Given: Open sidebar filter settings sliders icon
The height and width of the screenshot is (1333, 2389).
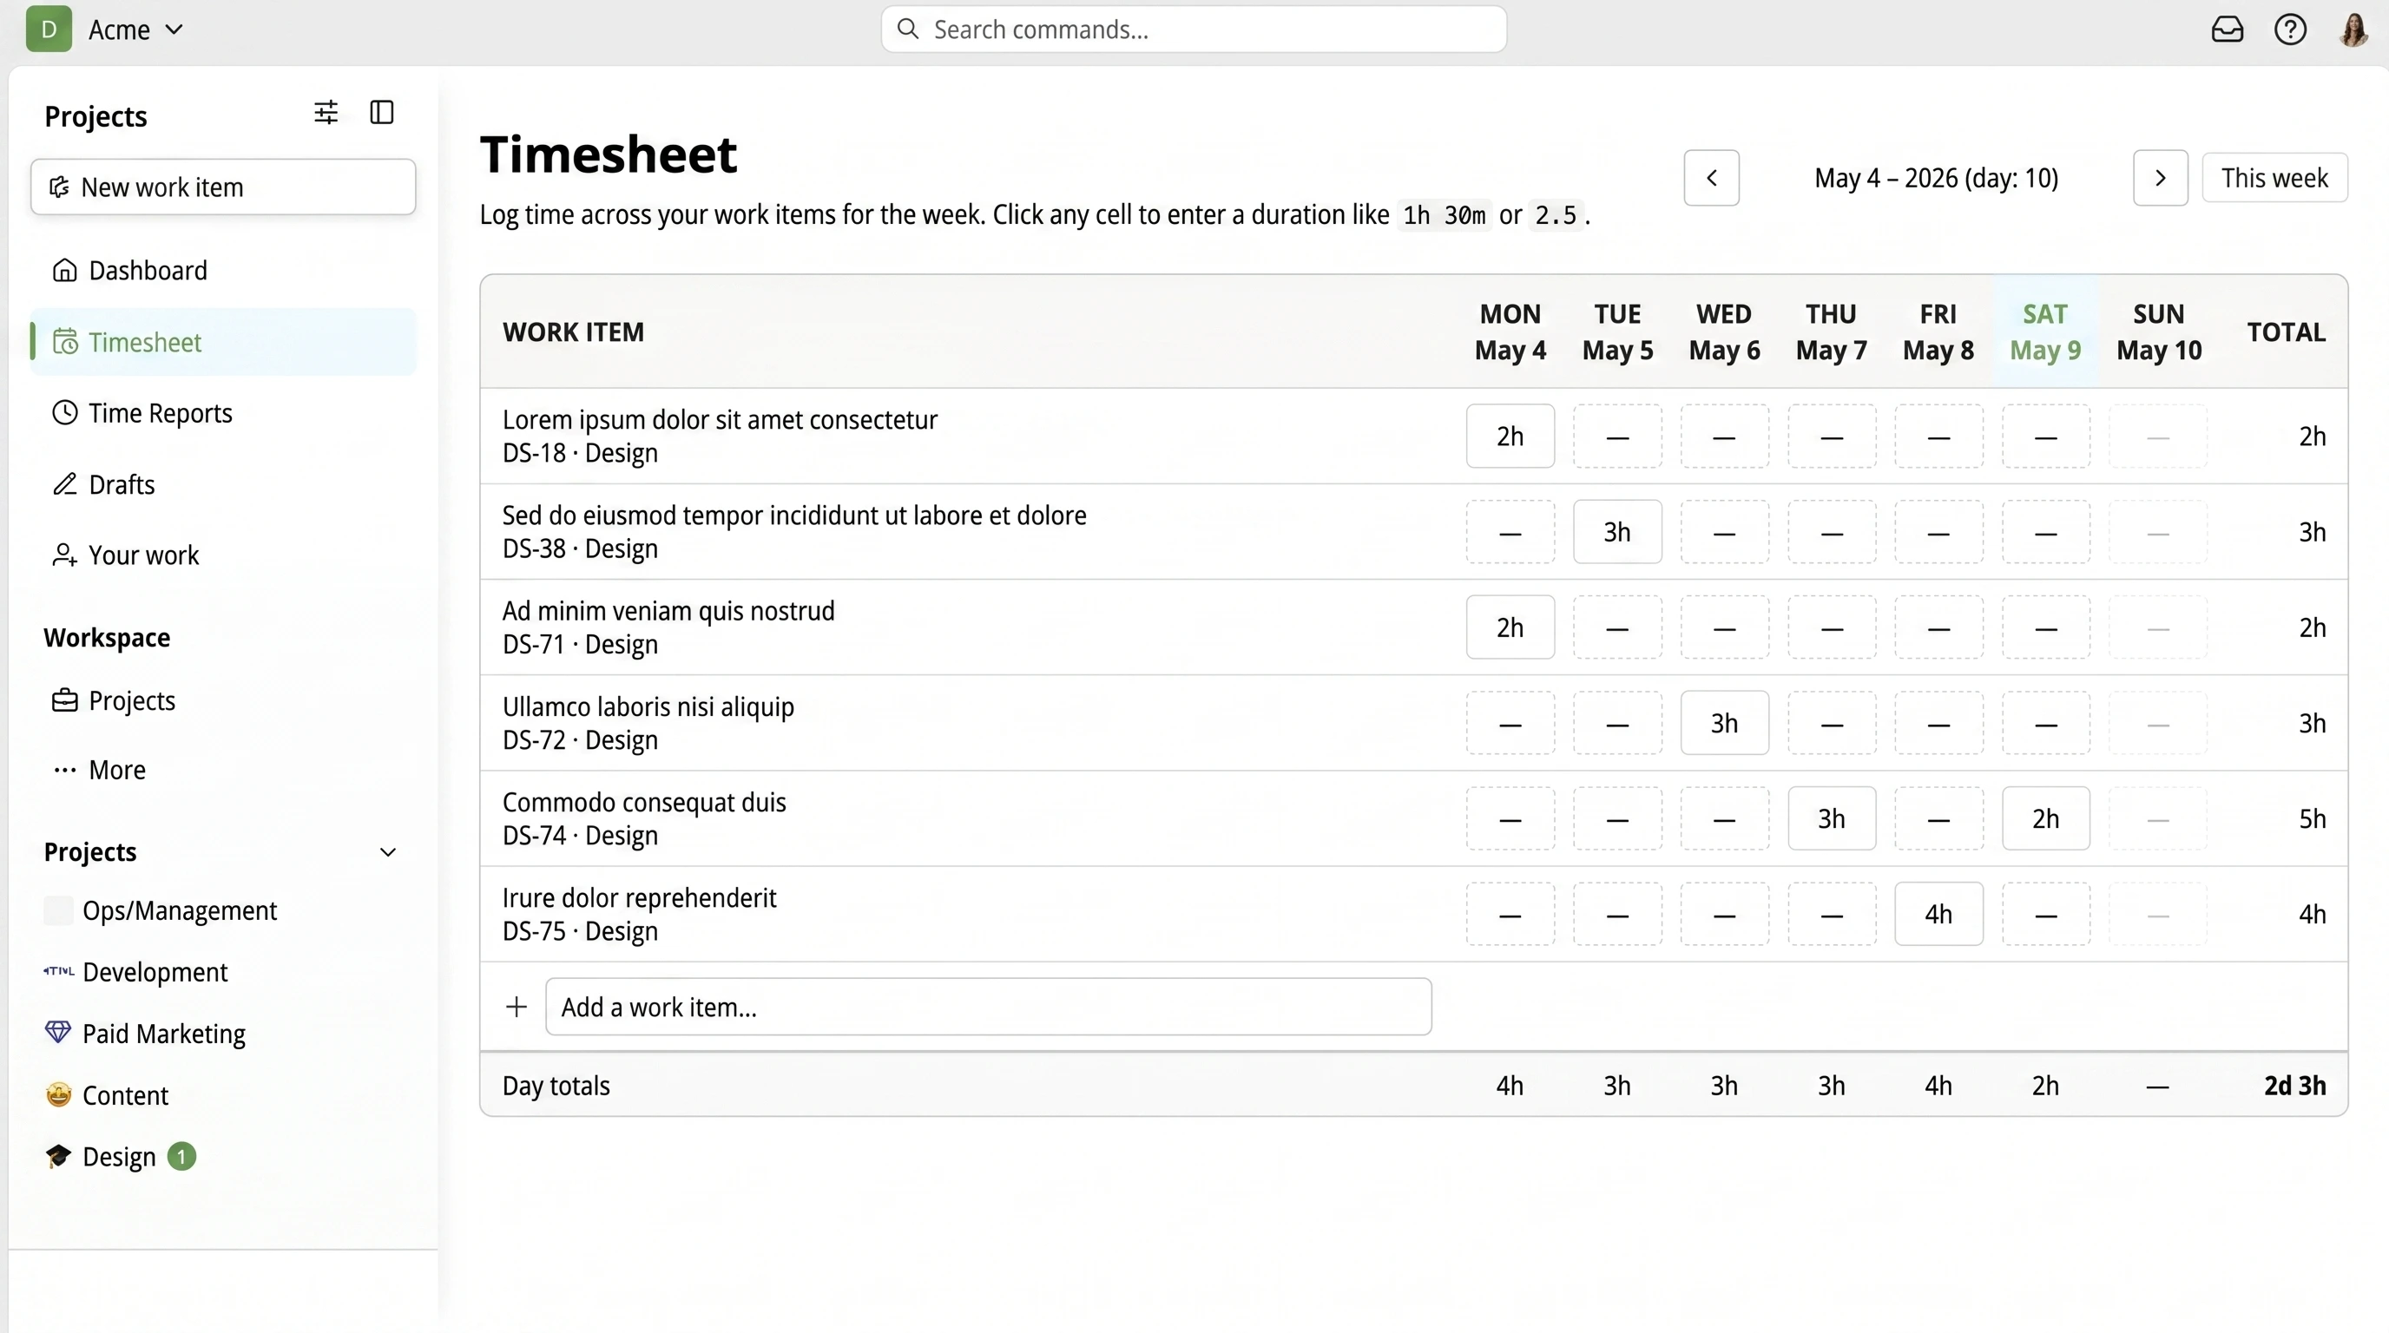Looking at the screenshot, I should 326,113.
